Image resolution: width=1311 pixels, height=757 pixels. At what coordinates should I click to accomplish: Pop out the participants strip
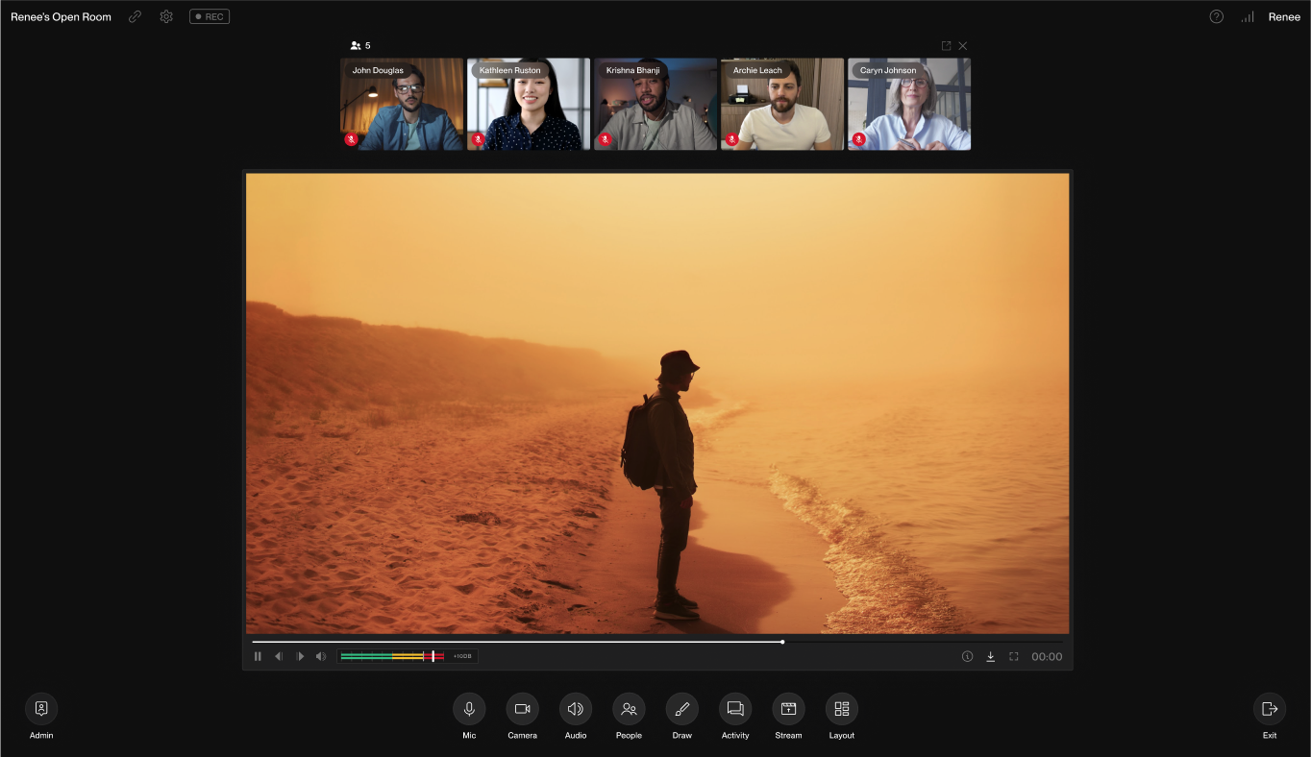pyautogui.click(x=946, y=45)
